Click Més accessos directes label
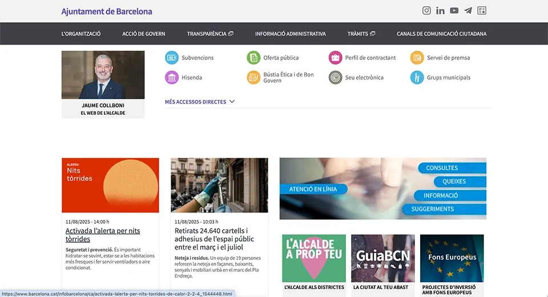 (x=195, y=102)
